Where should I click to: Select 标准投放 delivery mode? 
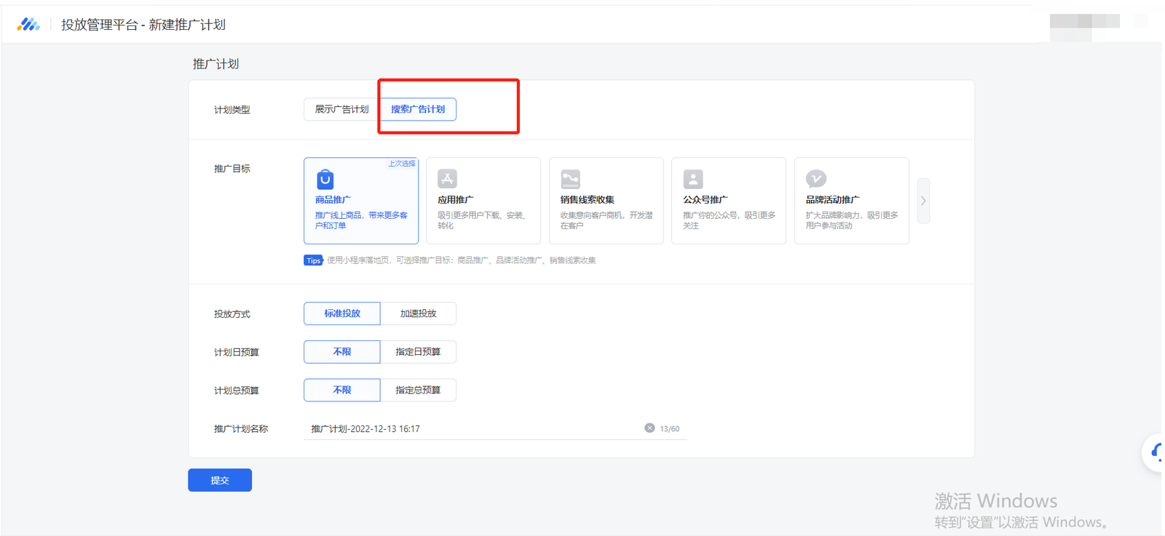pyautogui.click(x=341, y=313)
